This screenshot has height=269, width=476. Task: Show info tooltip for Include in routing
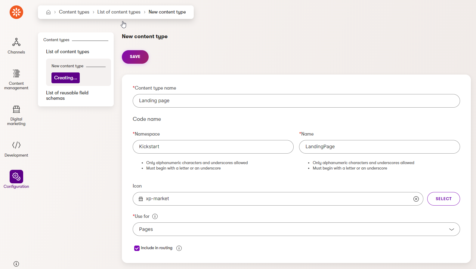179,248
